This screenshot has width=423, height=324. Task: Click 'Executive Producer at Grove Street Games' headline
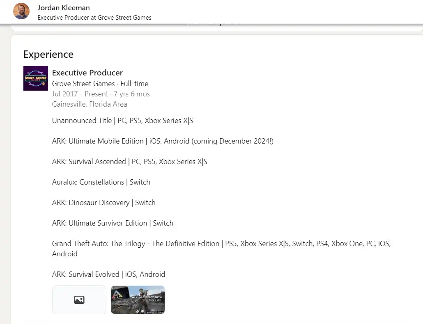(94, 18)
